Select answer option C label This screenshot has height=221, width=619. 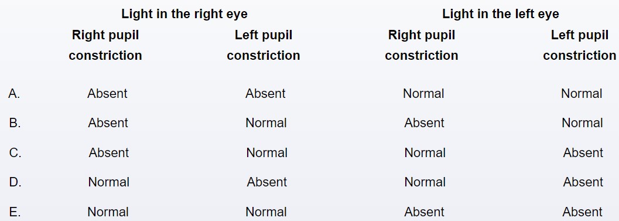tap(15, 153)
